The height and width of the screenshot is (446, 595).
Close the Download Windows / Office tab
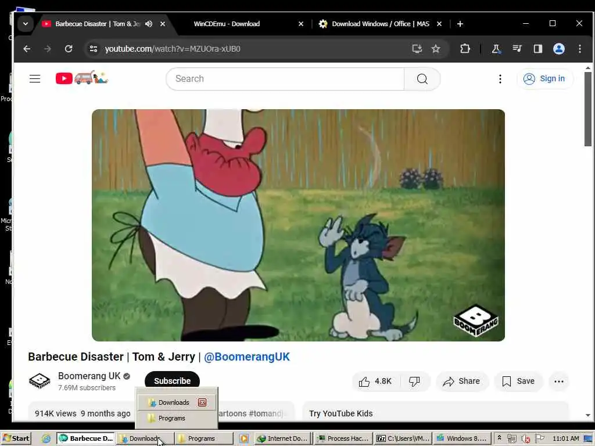tap(439, 23)
